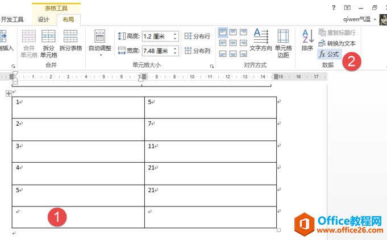Open the qiwen气温 account dropdown
387x240 pixels.
(x=375, y=19)
